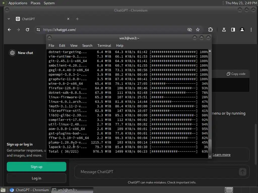Open the profile avatar icon in Chromium
This screenshot has width=258, height=193.
[x=242, y=30]
